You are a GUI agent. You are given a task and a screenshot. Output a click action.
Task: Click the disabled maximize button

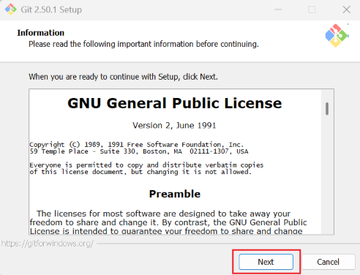point(312,10)
